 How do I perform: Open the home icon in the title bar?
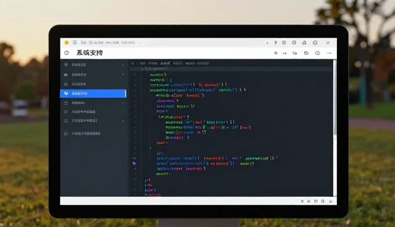(x=304, y=43)
